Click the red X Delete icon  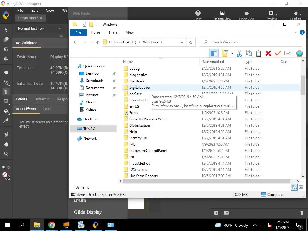(268, 53)
